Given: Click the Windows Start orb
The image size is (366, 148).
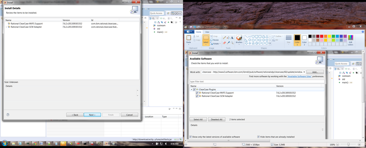Looking at the screenshot, I should [4, 143].
